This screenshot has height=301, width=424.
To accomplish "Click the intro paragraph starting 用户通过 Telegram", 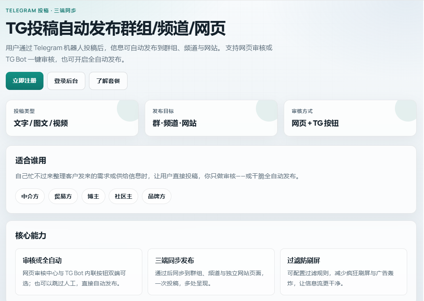I will [x=139, y=54].
